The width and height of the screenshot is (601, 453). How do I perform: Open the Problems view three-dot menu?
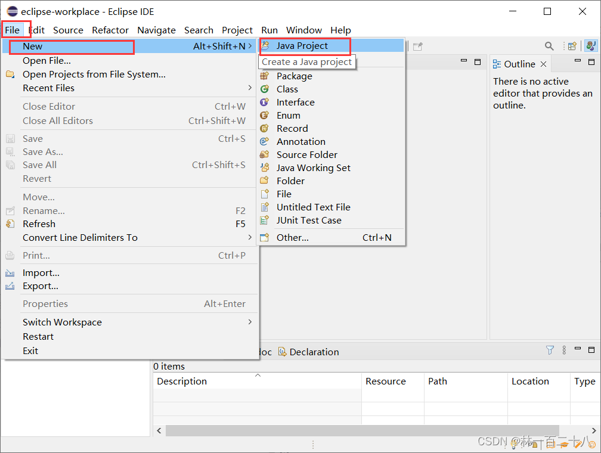(564, 350)
